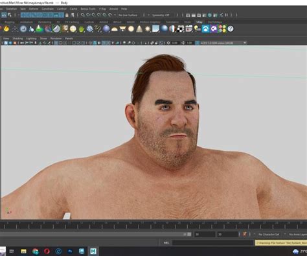
Task: Click the grey leaf-shaped shelf icon
Action: click(56, 29)
